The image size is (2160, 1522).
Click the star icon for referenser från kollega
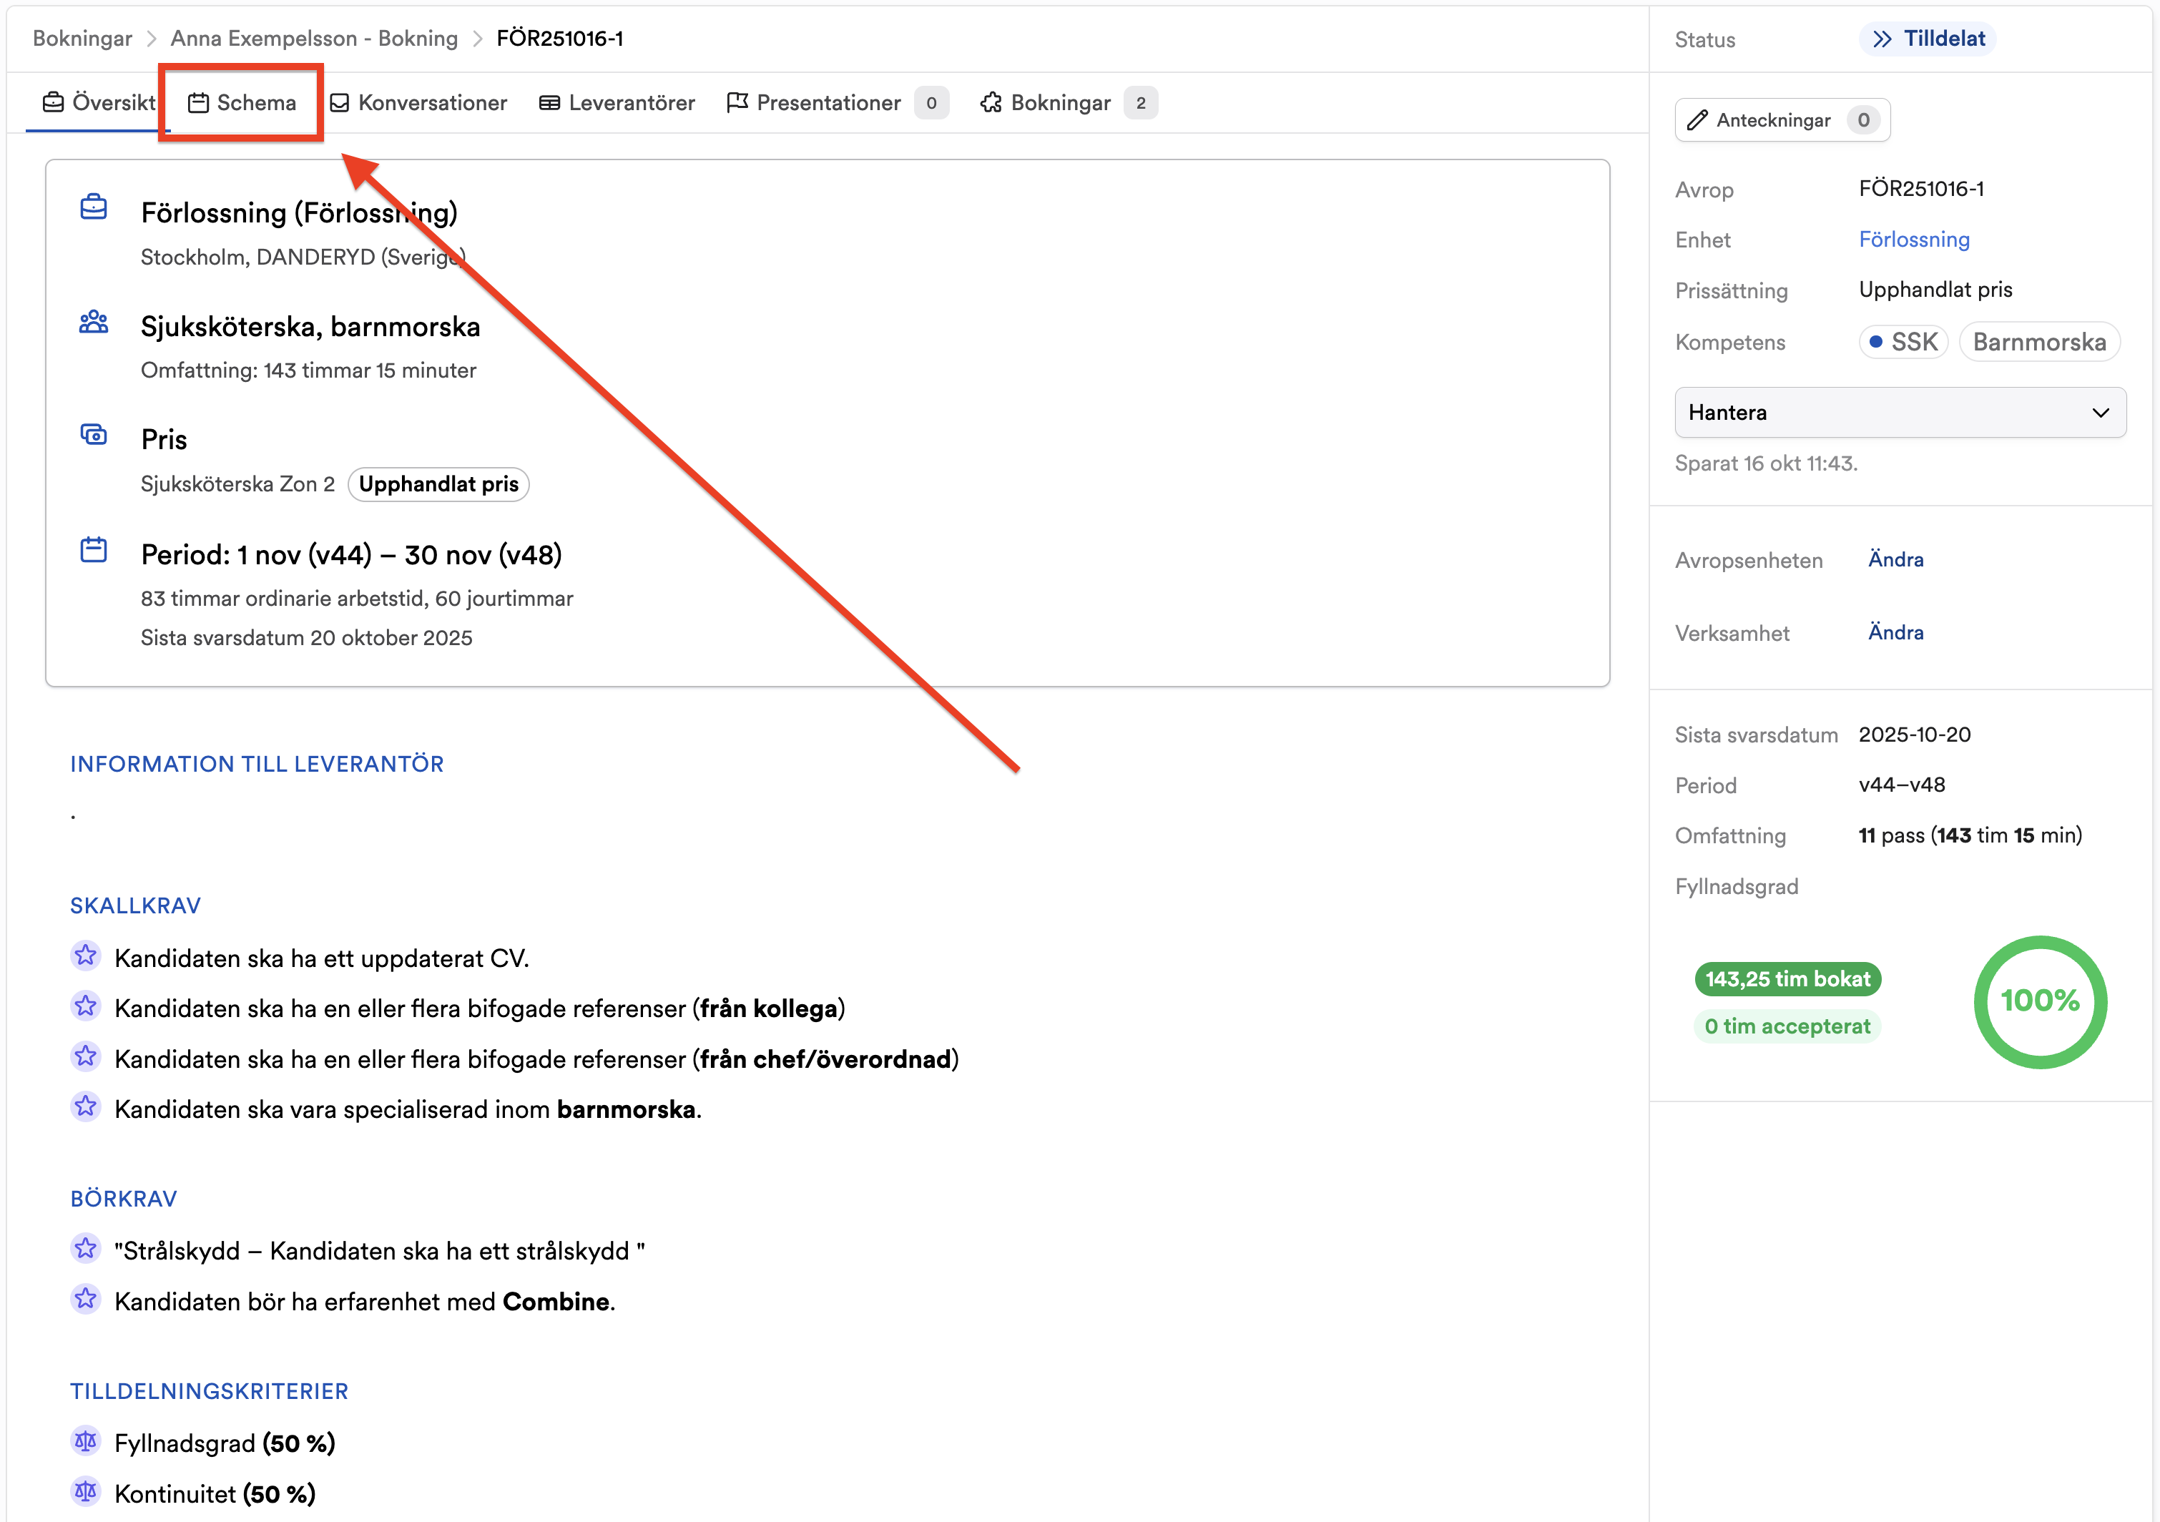(x=86, y=1006)
